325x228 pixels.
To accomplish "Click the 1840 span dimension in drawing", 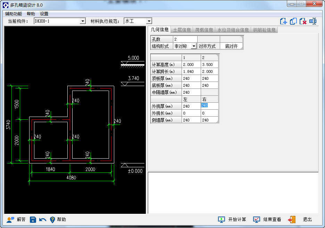I will click(50, 169).
